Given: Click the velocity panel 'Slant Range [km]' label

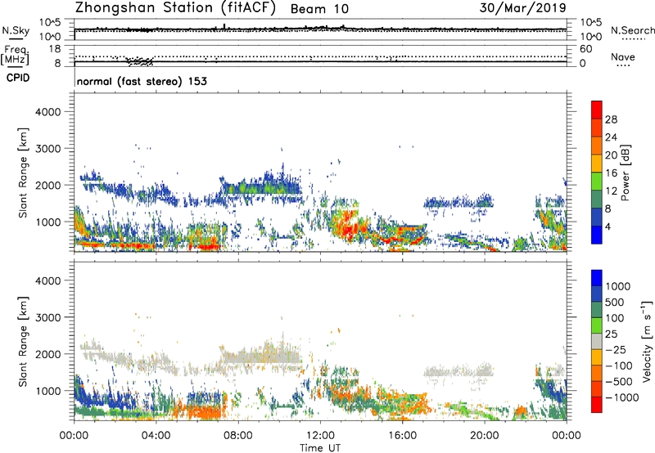Looking at the screenshot, I should point(23,341).
